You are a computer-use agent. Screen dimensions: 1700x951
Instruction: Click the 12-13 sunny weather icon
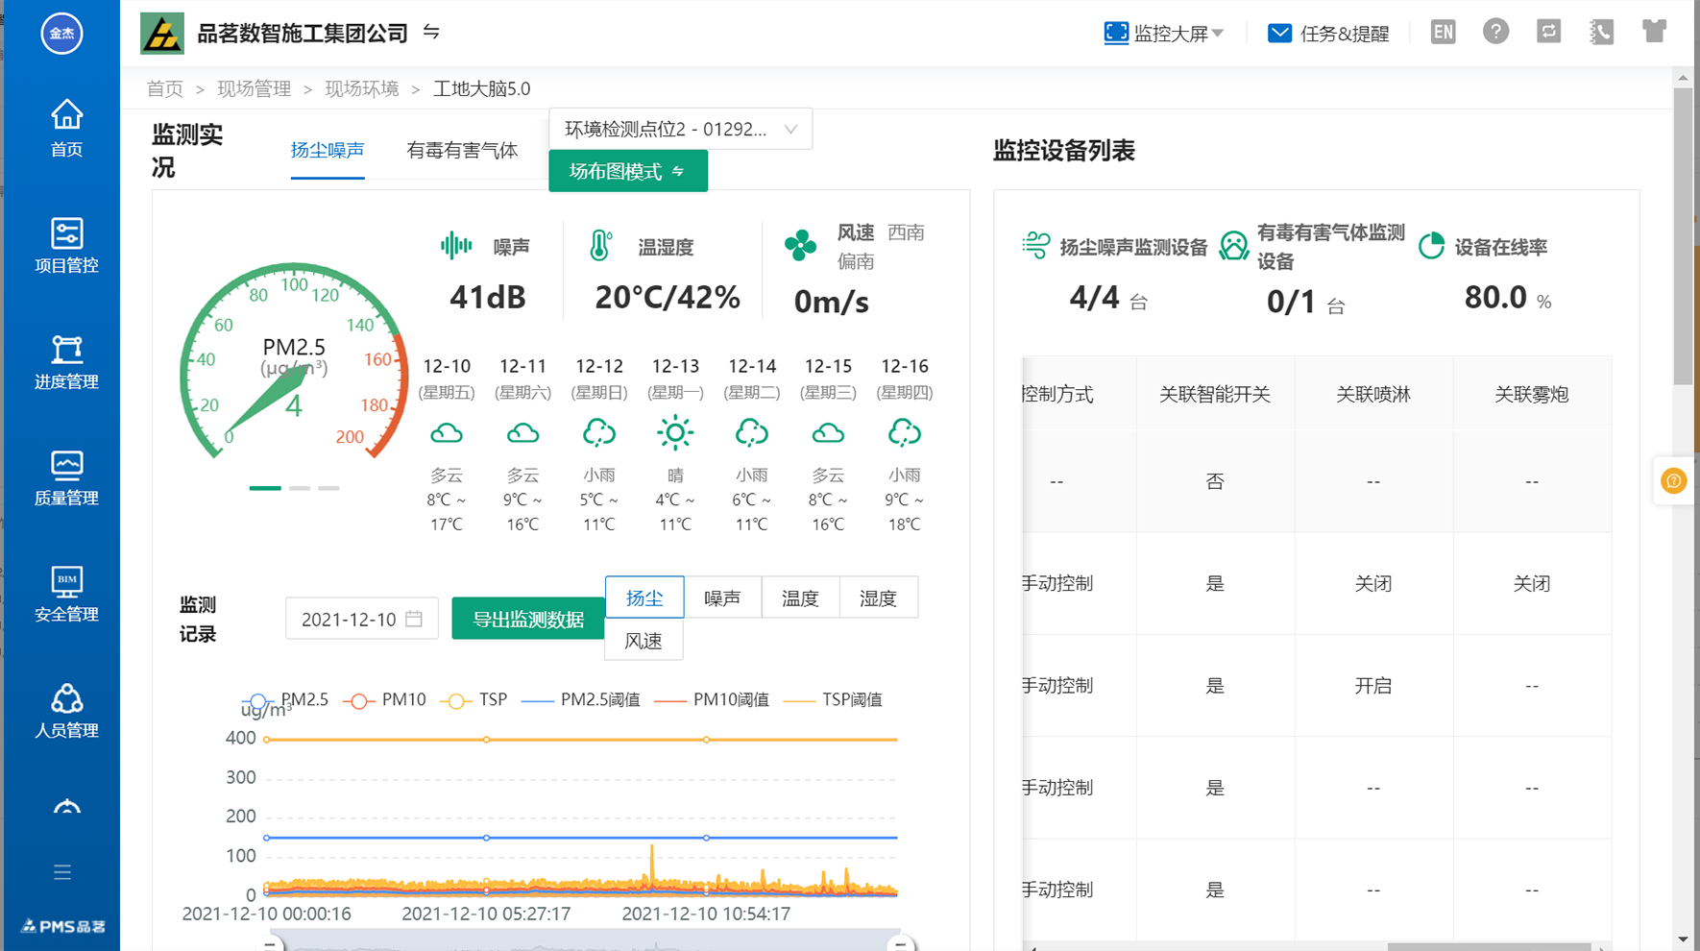coord(675,433)
